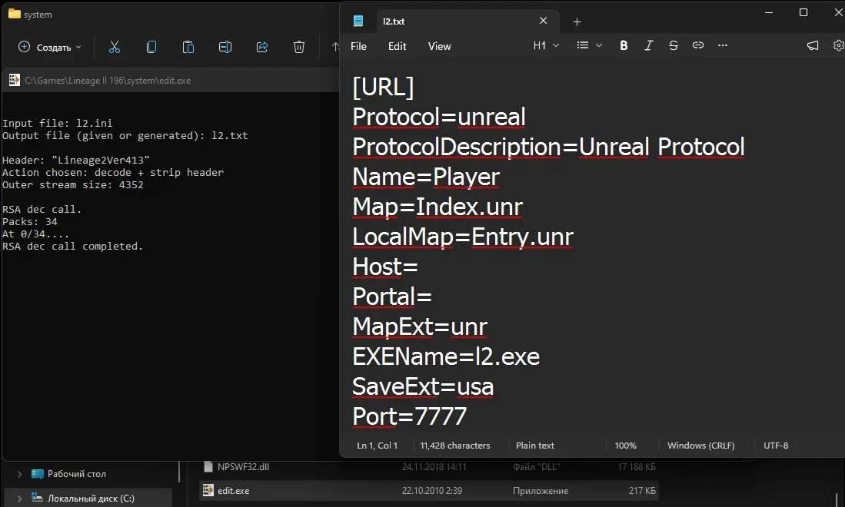The image size is (845, 507).
Task: Expand the Рабочий стол tree item
Action: (x=19, y=474)
